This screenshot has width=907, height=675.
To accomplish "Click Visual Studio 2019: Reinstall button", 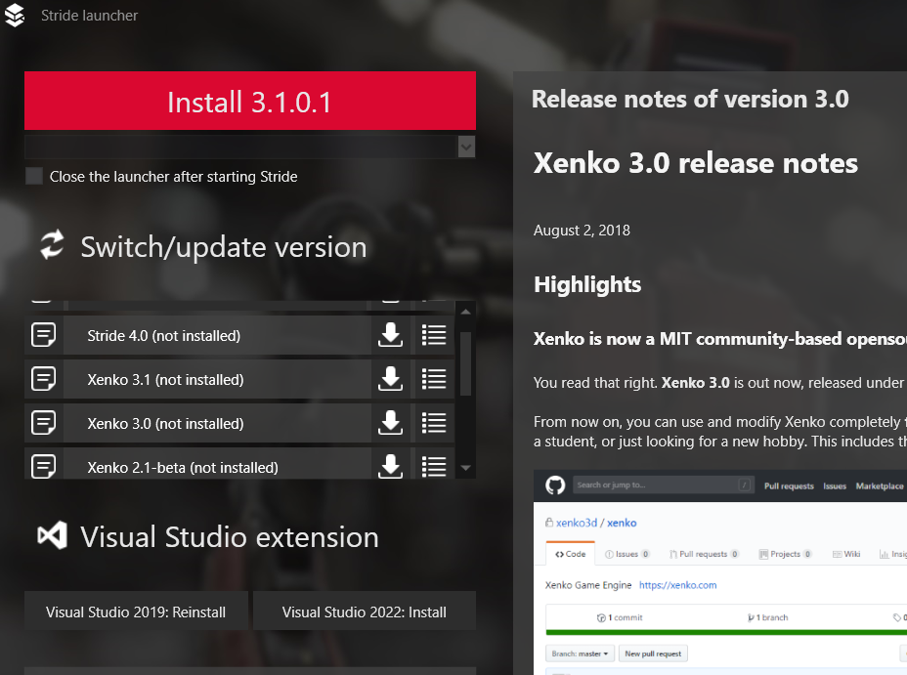I will click(x=136, y=612).
